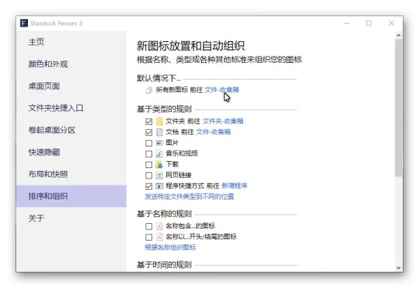This screenshot has width=419, height=288.
Task: Click the picture icon beside 图片
Action: [x=159, y=143]
